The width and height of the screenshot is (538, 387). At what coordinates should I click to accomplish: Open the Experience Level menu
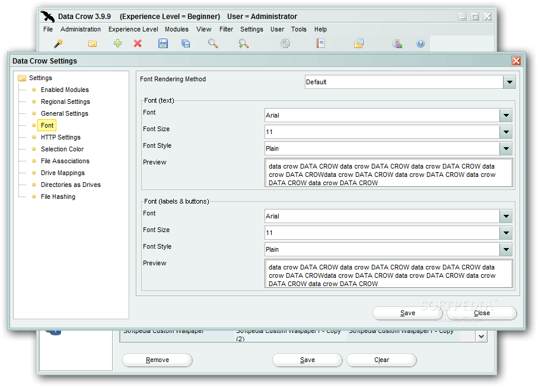(x=133, y=29)
